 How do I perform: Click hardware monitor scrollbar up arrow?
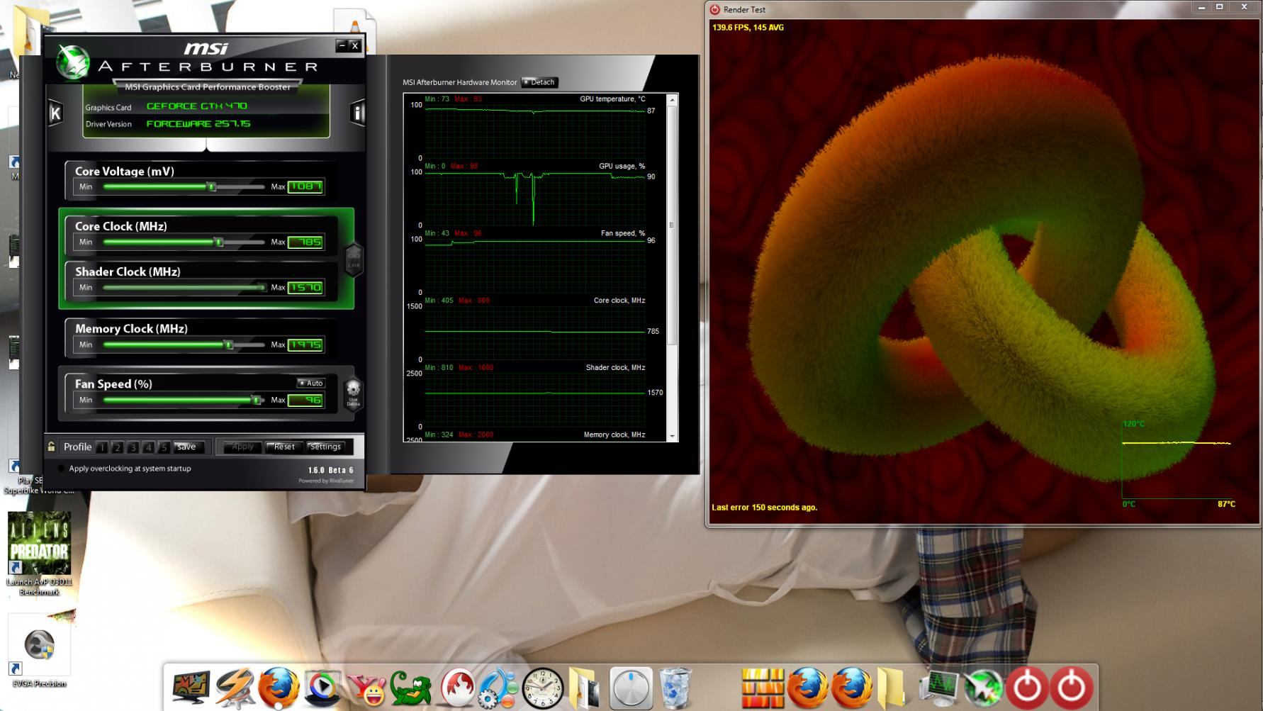[673, 100]
